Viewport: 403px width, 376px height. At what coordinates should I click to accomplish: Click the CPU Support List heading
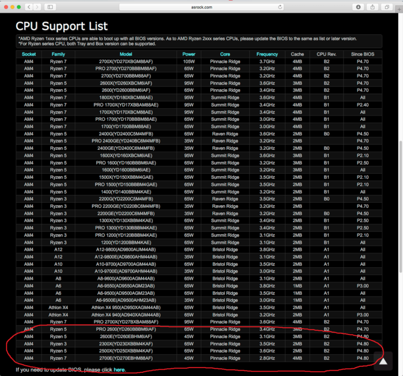pyautogui.click(x=62, y=26)
